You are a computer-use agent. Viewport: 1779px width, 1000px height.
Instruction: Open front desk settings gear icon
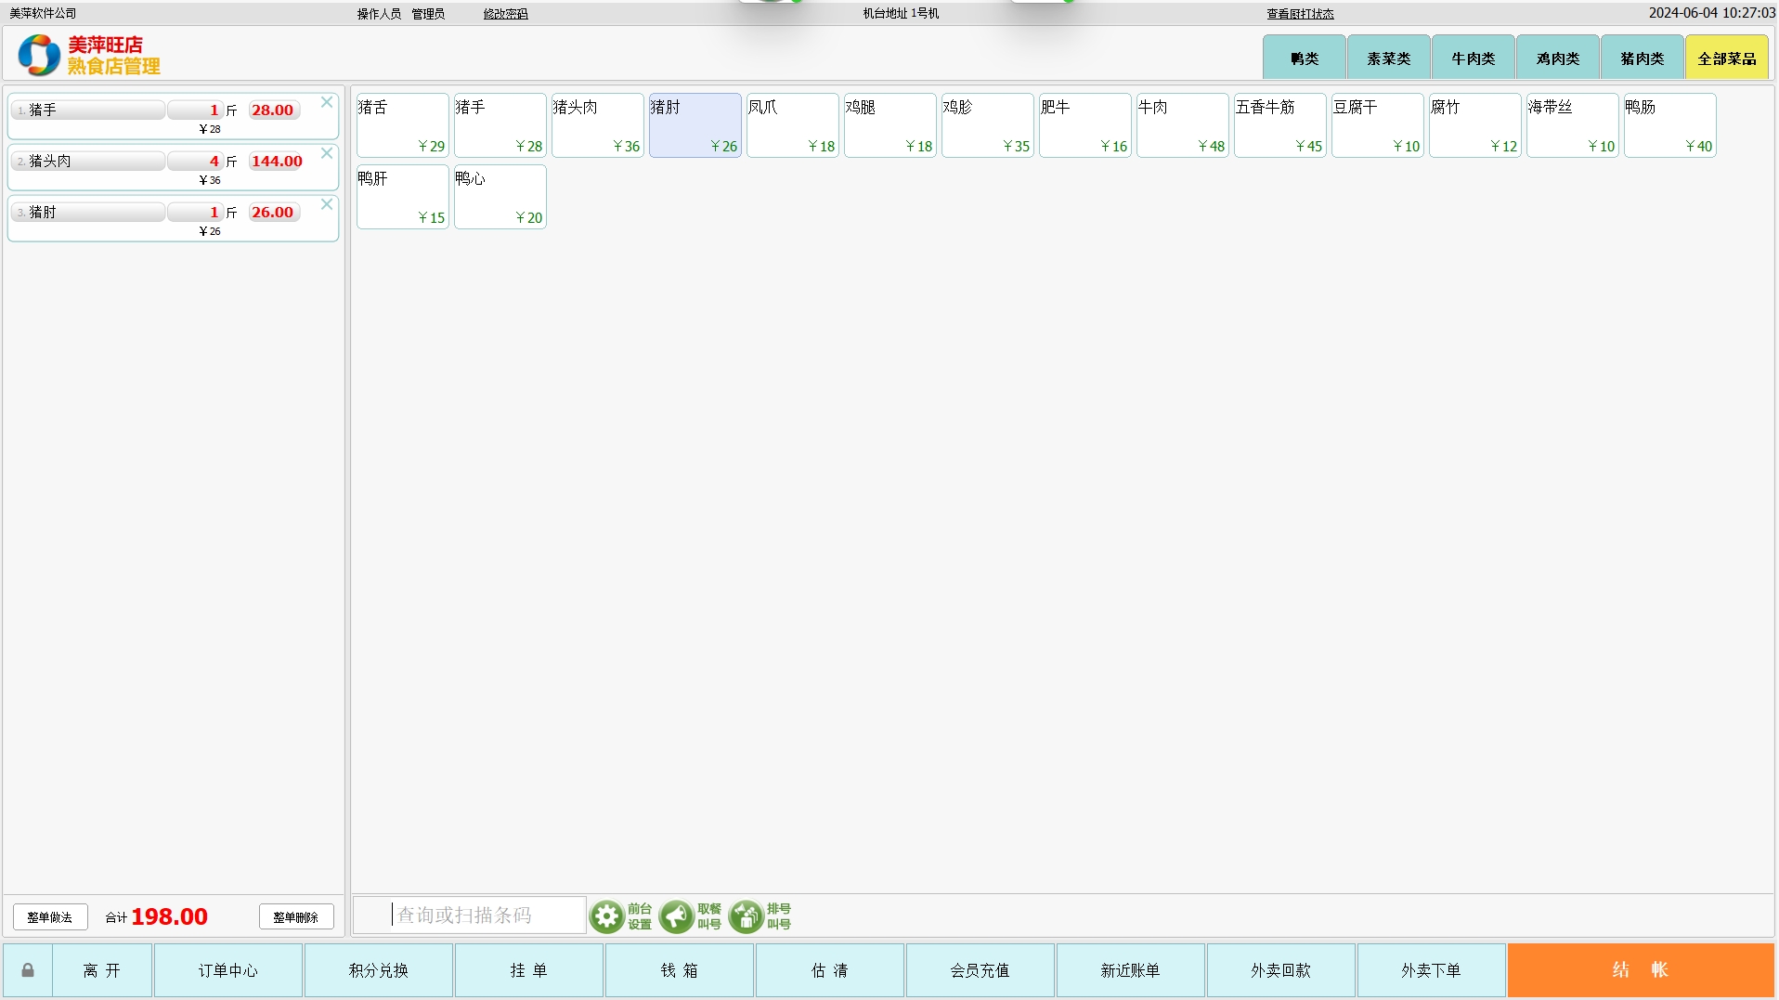606,916
